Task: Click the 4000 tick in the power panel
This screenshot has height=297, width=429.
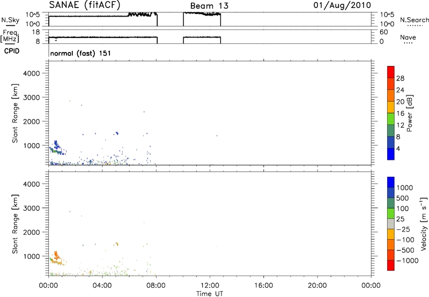Action: coord(32,73)
